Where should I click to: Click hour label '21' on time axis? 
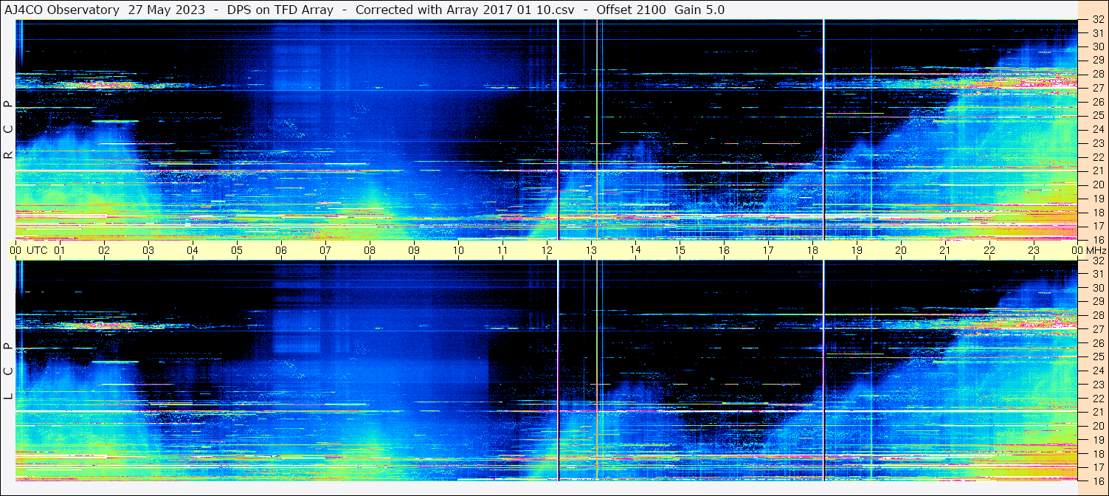pos(945,250)
